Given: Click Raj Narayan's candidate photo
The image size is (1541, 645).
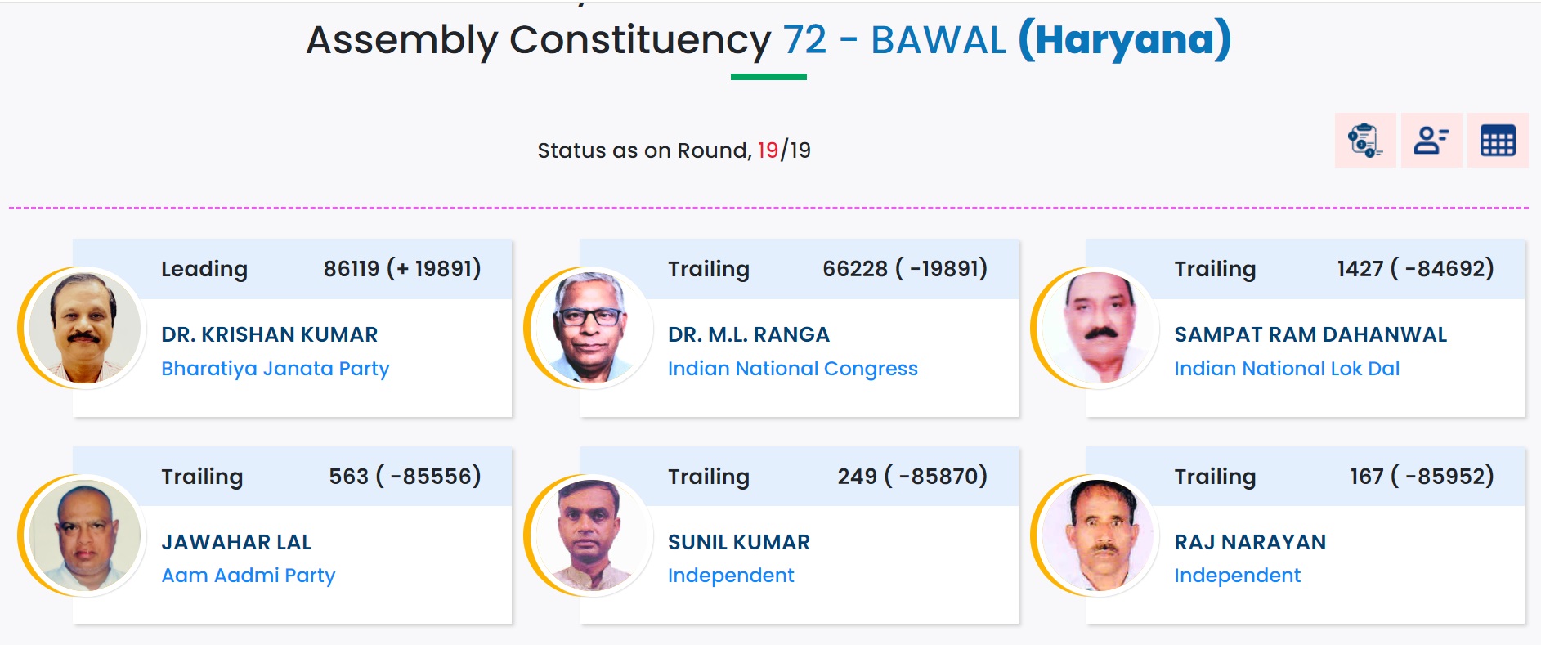Looking at the screenshot, I should [1098, 535].
